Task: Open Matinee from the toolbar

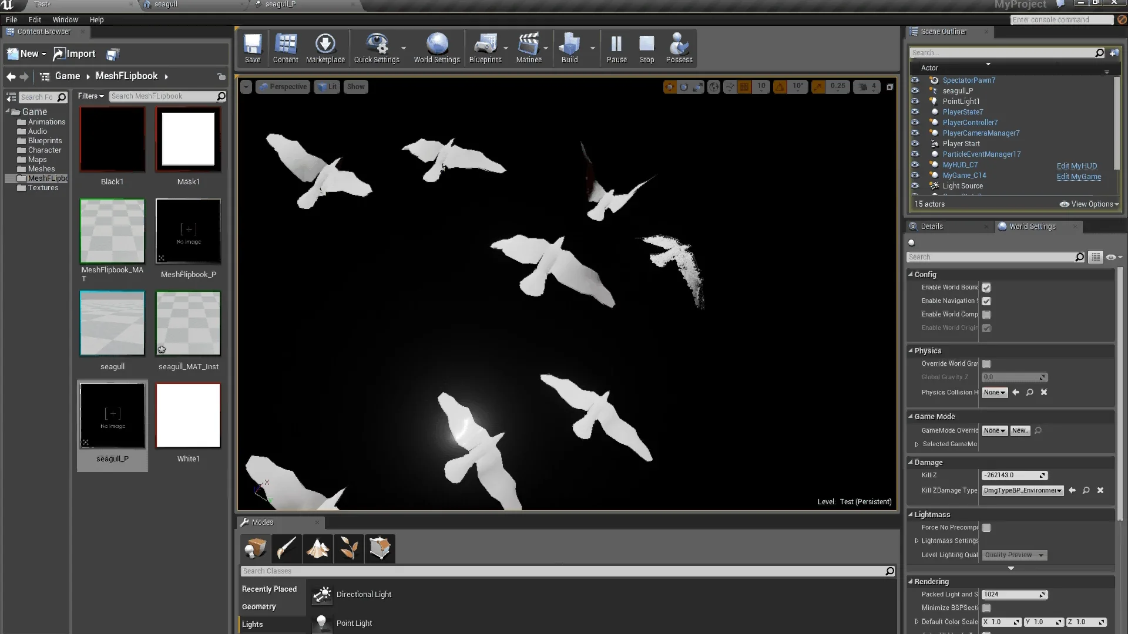Action: click(x=528, y=48)
